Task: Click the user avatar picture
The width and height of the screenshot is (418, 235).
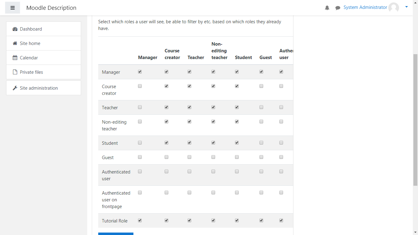Action: [x=394, y=8]
